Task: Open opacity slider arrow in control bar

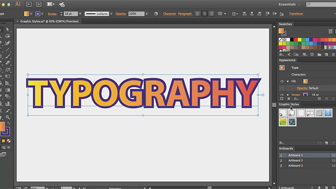Action: pyautogui.click(x=147, y=14)
